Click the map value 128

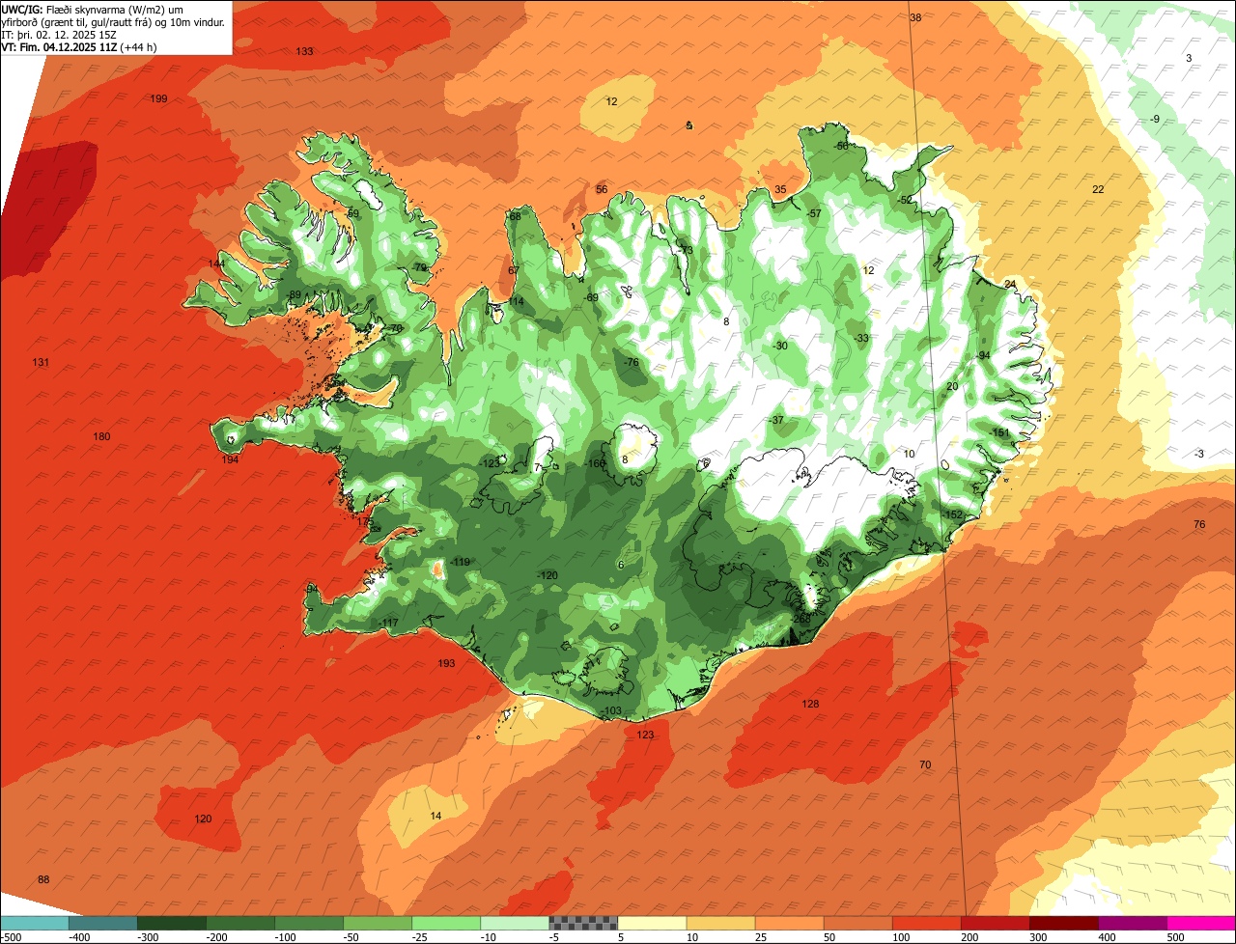click(810, 704)
